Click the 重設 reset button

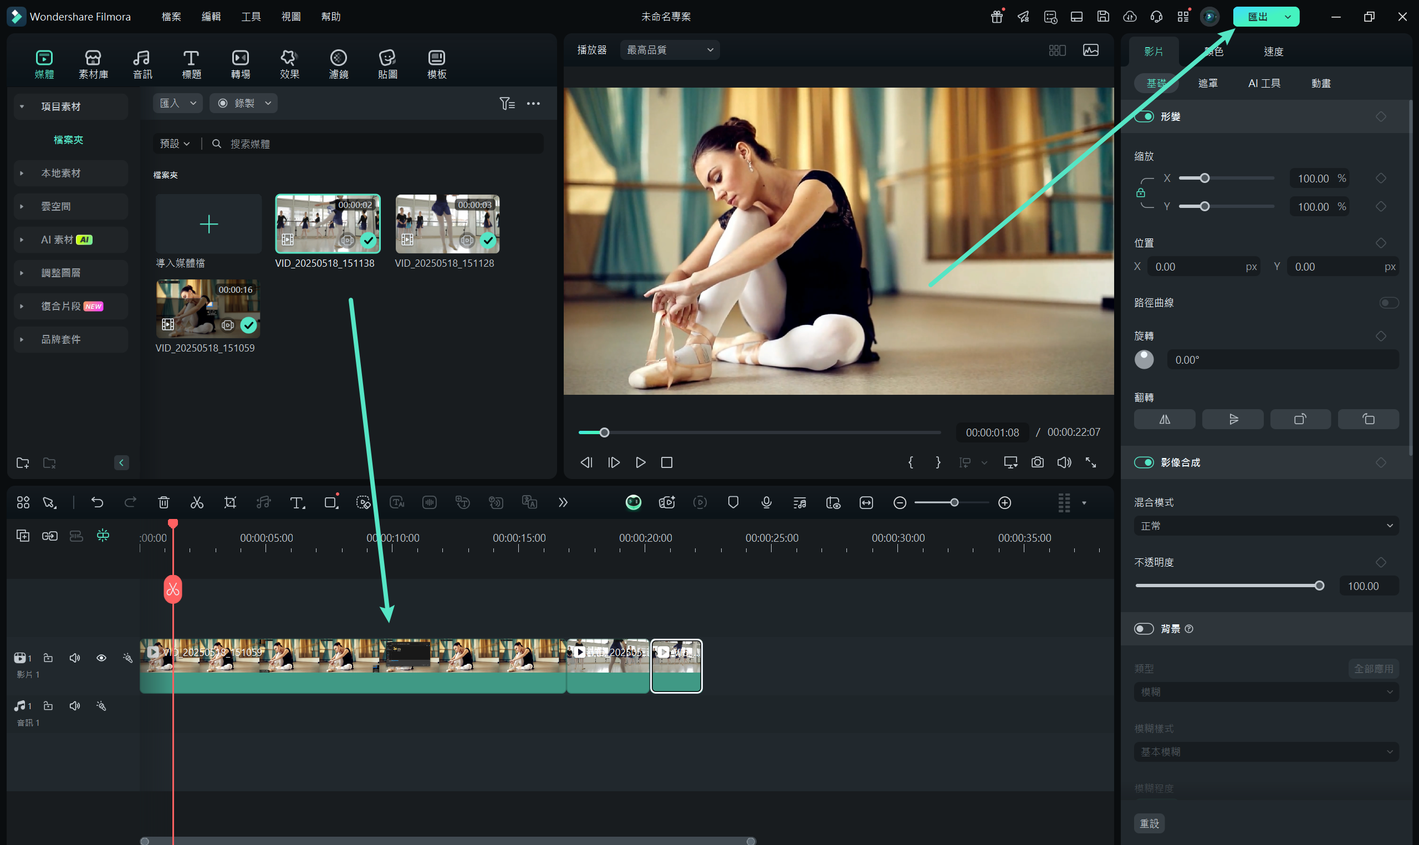tap(1149, 823)
